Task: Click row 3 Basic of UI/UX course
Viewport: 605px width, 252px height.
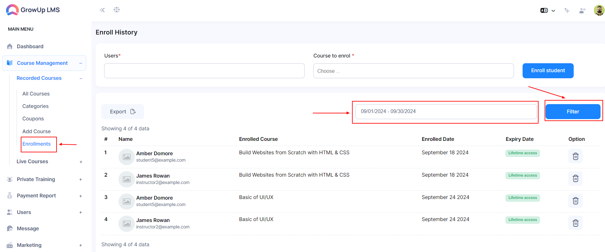Action: coord(256,197)
